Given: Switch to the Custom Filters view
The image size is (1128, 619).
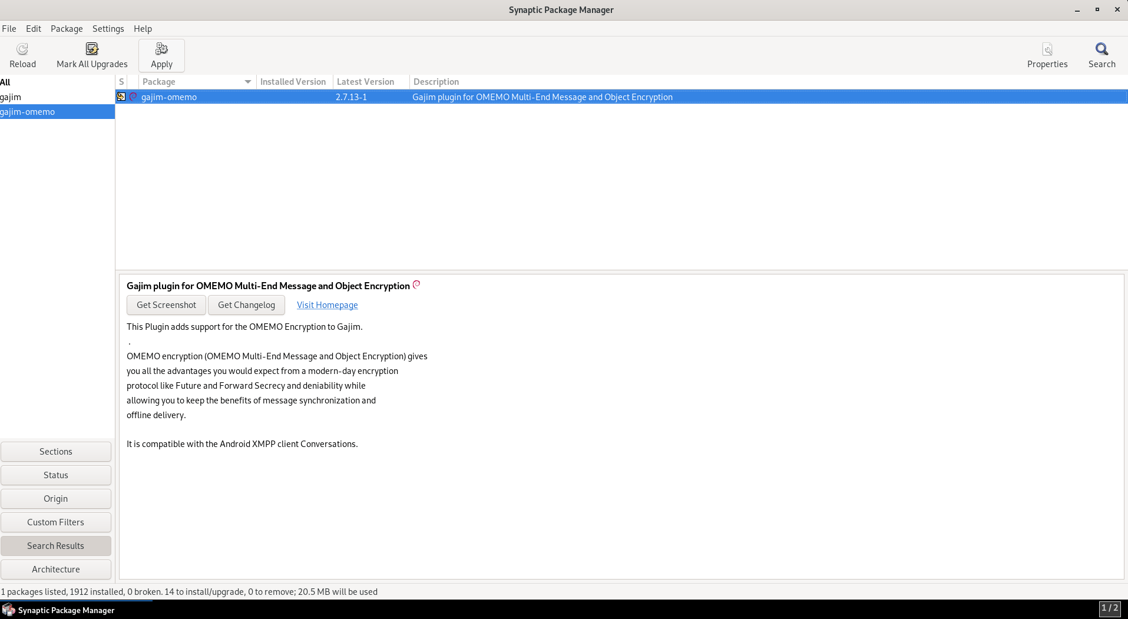Looking at the screenshot, I should (55, 522).
